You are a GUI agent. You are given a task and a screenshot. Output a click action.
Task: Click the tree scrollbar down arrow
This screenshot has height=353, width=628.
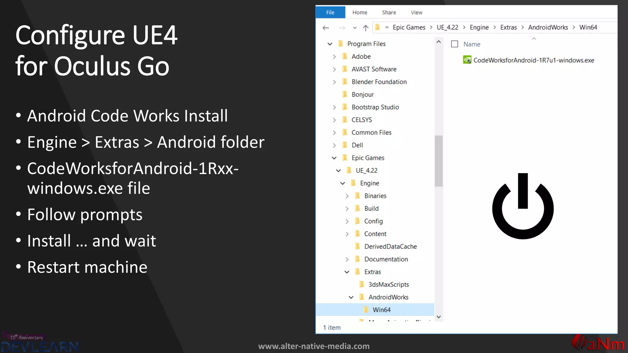click(x=439, y=317)
